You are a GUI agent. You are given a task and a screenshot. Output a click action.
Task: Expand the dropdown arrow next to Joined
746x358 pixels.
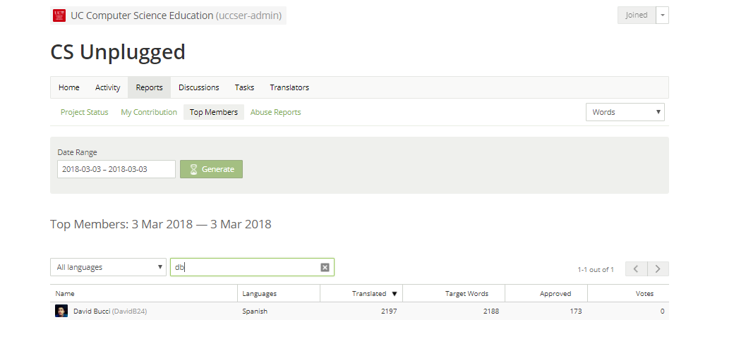coord(662,16)
